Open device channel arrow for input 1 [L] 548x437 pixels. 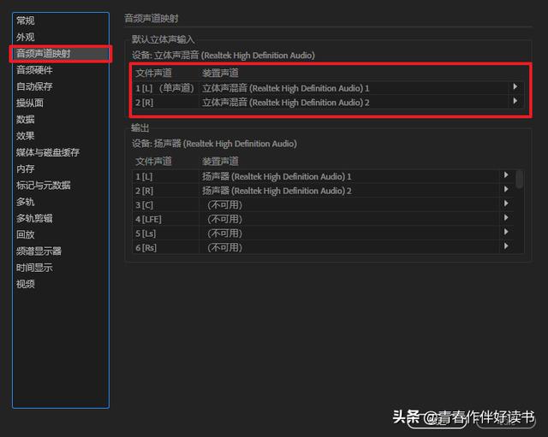515,86
